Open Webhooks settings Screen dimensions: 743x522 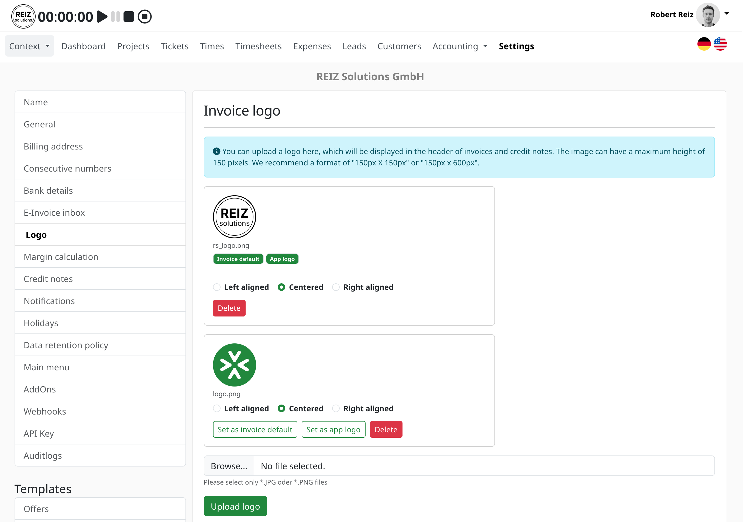tap(100, 412)
